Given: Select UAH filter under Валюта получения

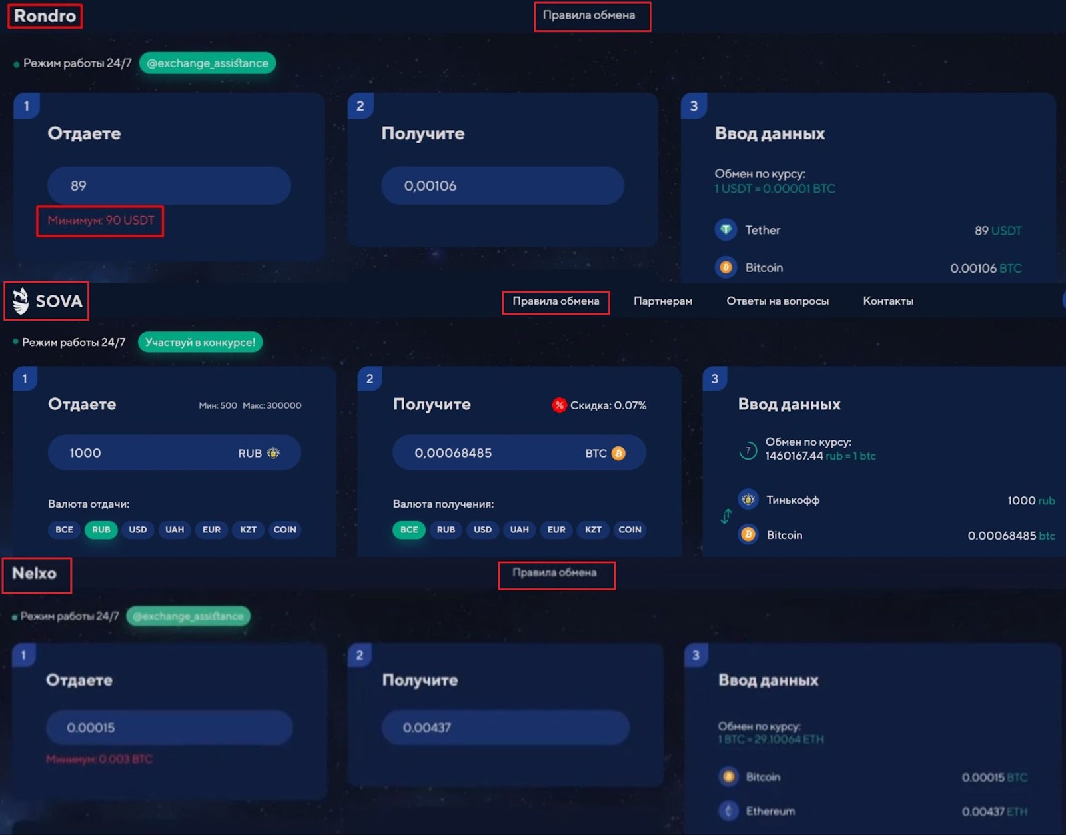Looking at the screenshot, I should pos(520,530).
